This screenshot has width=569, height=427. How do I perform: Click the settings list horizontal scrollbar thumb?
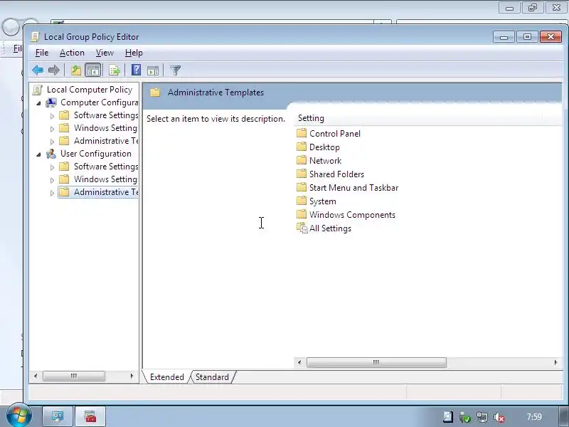376,362
